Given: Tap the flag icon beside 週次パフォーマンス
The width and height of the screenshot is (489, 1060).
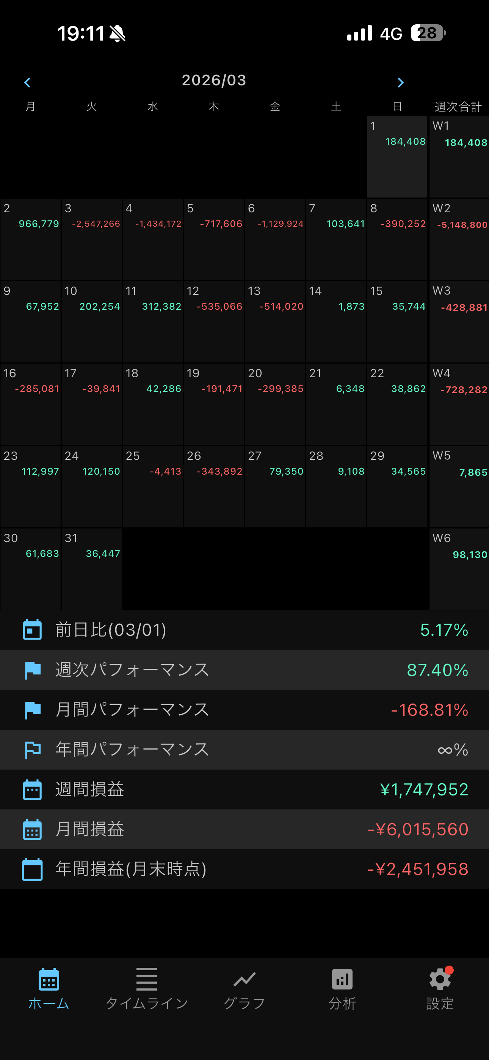Looking at the screenshot, I should point(32,670).
